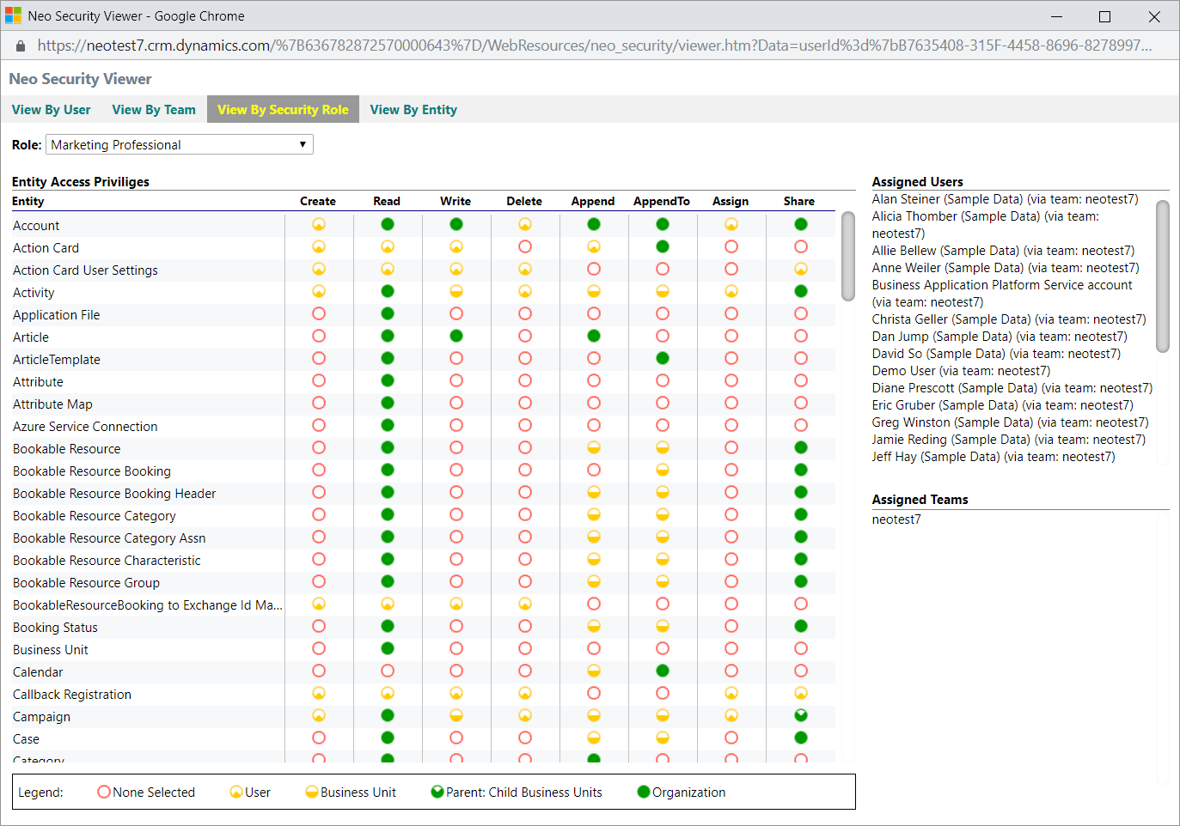
Task: Click None Selected legend icon
Action: [104, 792]
